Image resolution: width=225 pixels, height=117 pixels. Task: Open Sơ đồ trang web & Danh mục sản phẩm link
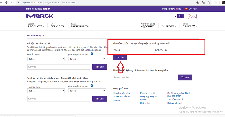179,94
